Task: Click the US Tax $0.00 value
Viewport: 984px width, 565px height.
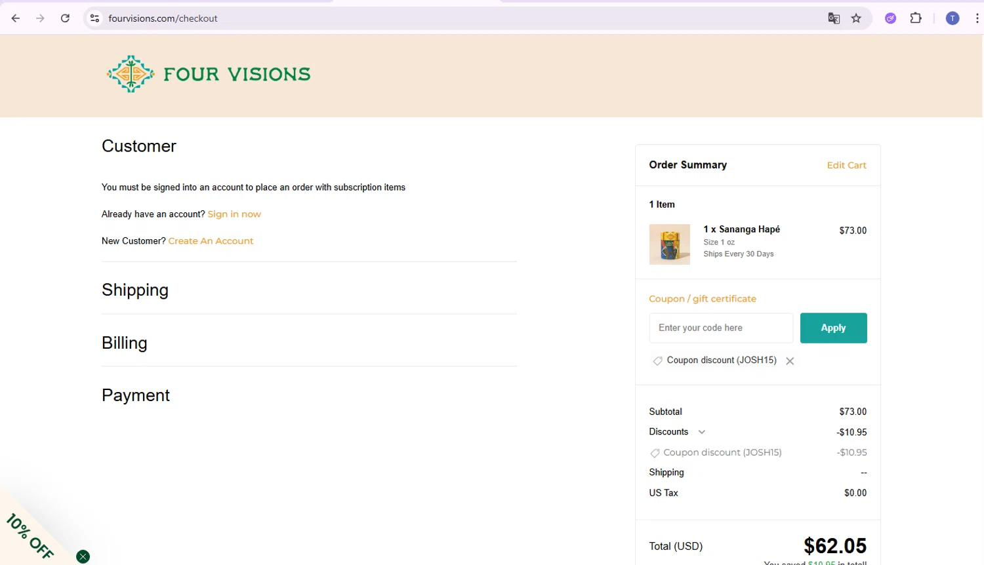Action: (x=855, y=493)
